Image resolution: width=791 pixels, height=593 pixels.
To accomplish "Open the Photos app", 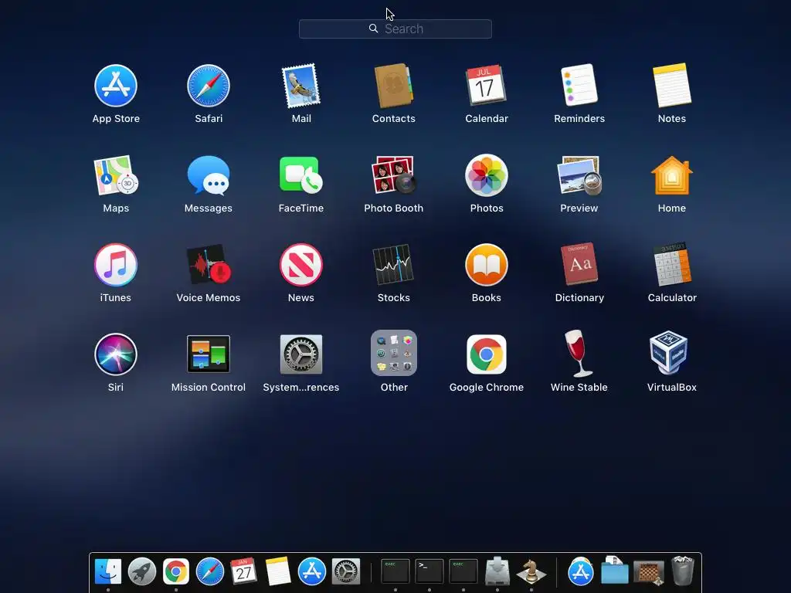I will click(487, 175).
